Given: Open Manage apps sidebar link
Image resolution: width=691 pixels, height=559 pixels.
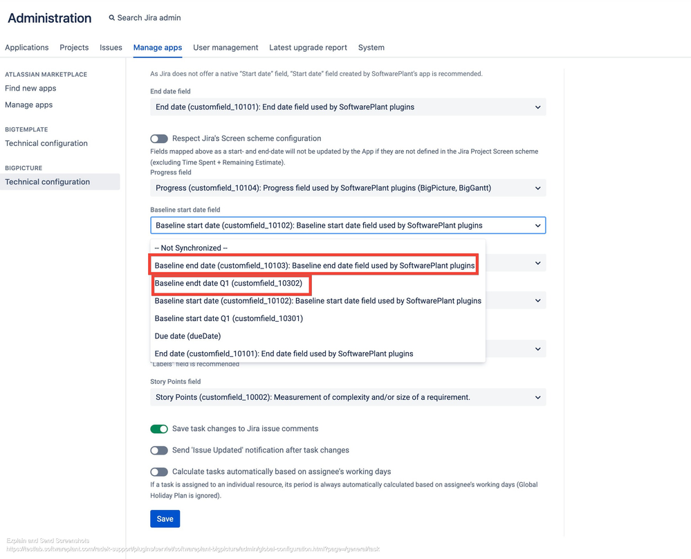Looking at the screenshot, I should point(28,104).
